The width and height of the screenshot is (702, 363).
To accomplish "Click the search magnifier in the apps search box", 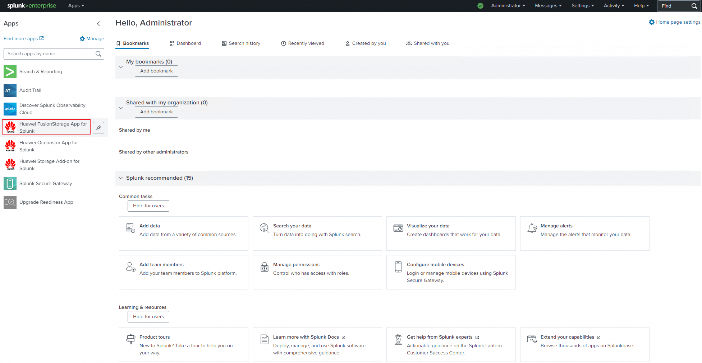I will click(98, 54).
